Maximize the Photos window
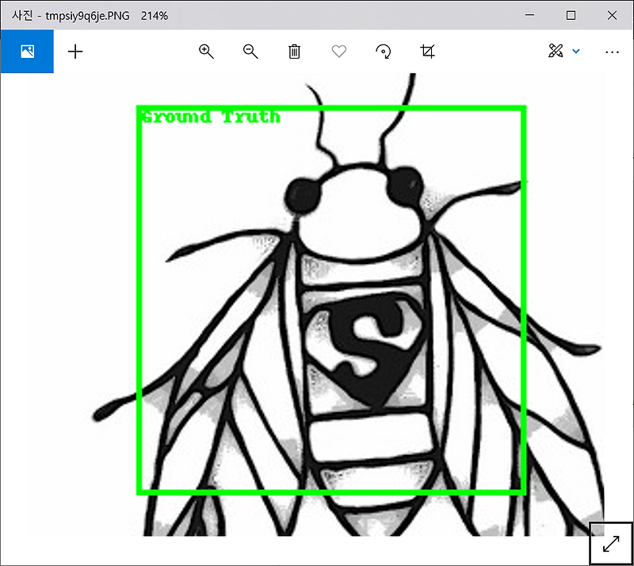 (x=571, y=15)
